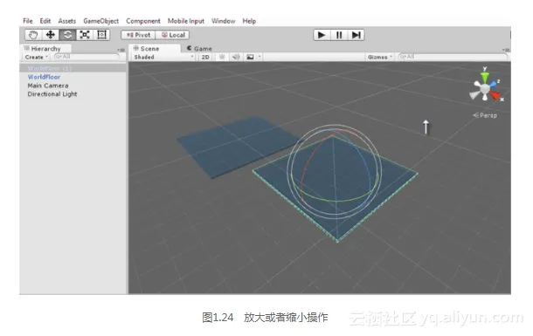Image resolution: width=533 pixels, height=336 pixels.
Task: Open the Window menu
Action: tap(224, 21)
